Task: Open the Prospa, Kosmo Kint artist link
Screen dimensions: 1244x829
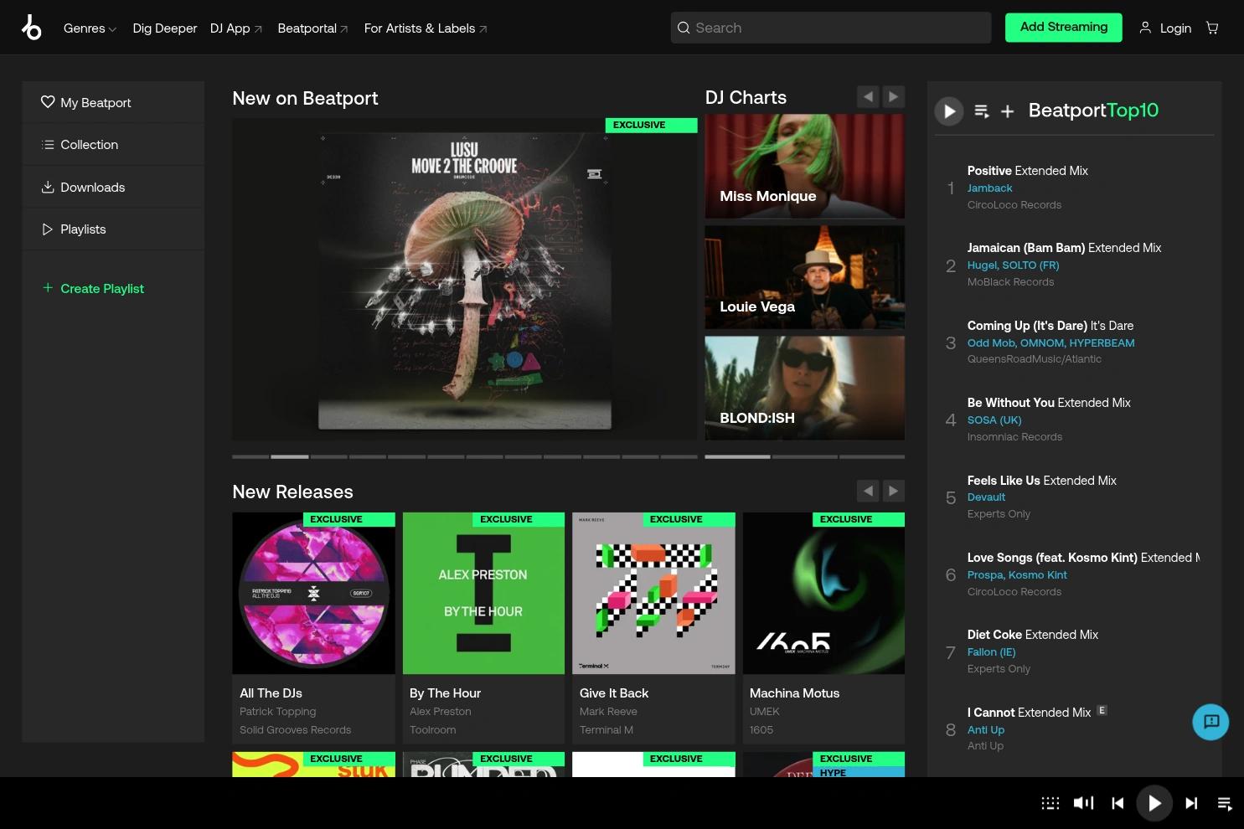Action: tap(1017, 575)
